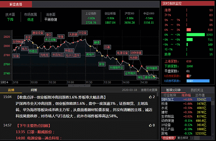This screenshot has height=141, width=216.
Task: Click 生物制品 row showing +0.02%
Action: tap(186, 116)
